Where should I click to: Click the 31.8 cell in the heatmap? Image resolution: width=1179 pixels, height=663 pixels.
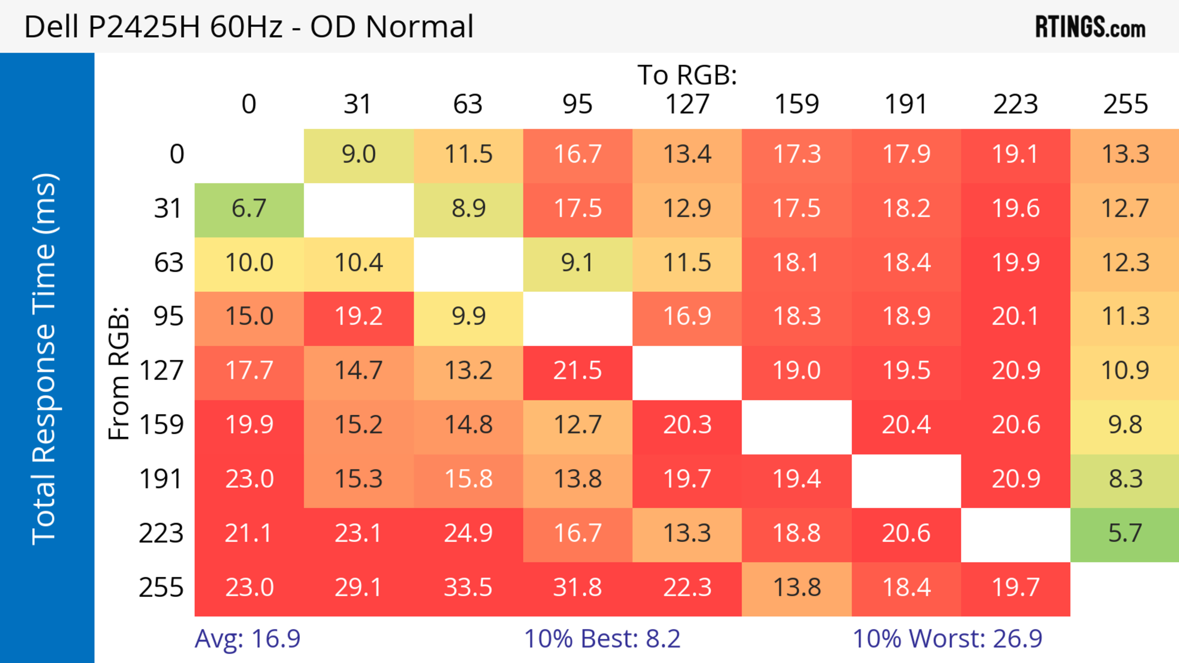tap(577, 588)
